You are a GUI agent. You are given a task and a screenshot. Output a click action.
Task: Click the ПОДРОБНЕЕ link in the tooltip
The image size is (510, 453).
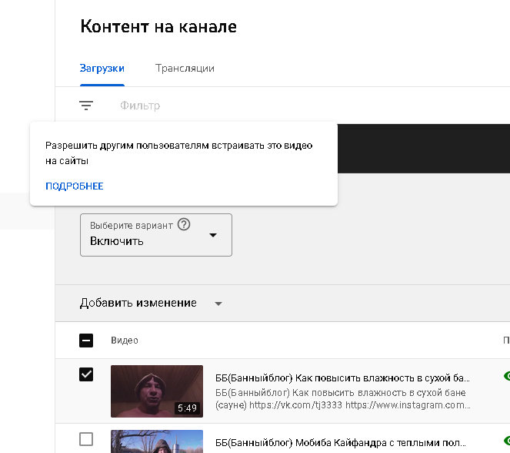pos(74,186)
